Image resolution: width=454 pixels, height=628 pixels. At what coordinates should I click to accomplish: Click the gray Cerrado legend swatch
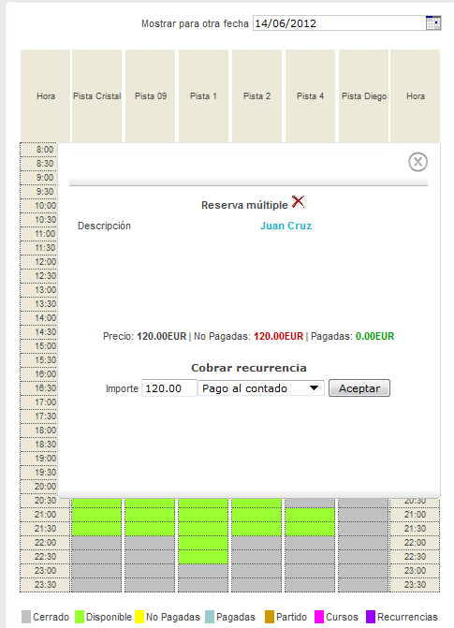click(26, 617)
